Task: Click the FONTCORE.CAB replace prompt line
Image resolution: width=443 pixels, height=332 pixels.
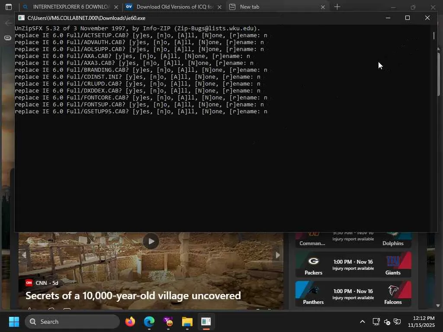Action: pyautogui.click(x=141, y=97)
